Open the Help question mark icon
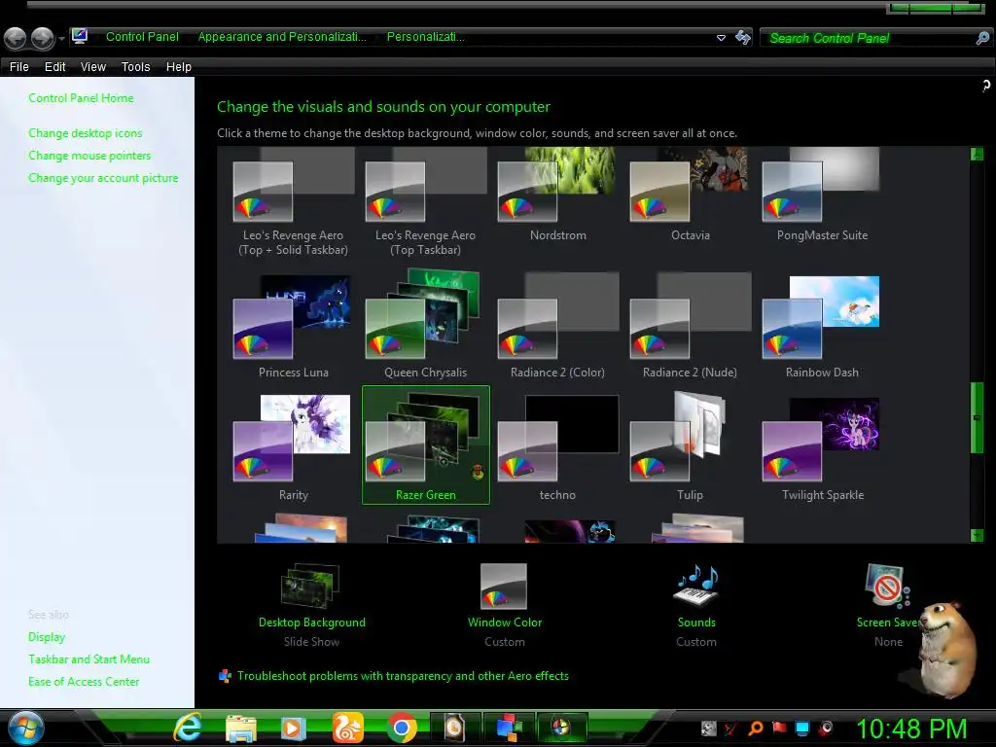This screenshot has width=996, height=747. click(x=986, y=86)
